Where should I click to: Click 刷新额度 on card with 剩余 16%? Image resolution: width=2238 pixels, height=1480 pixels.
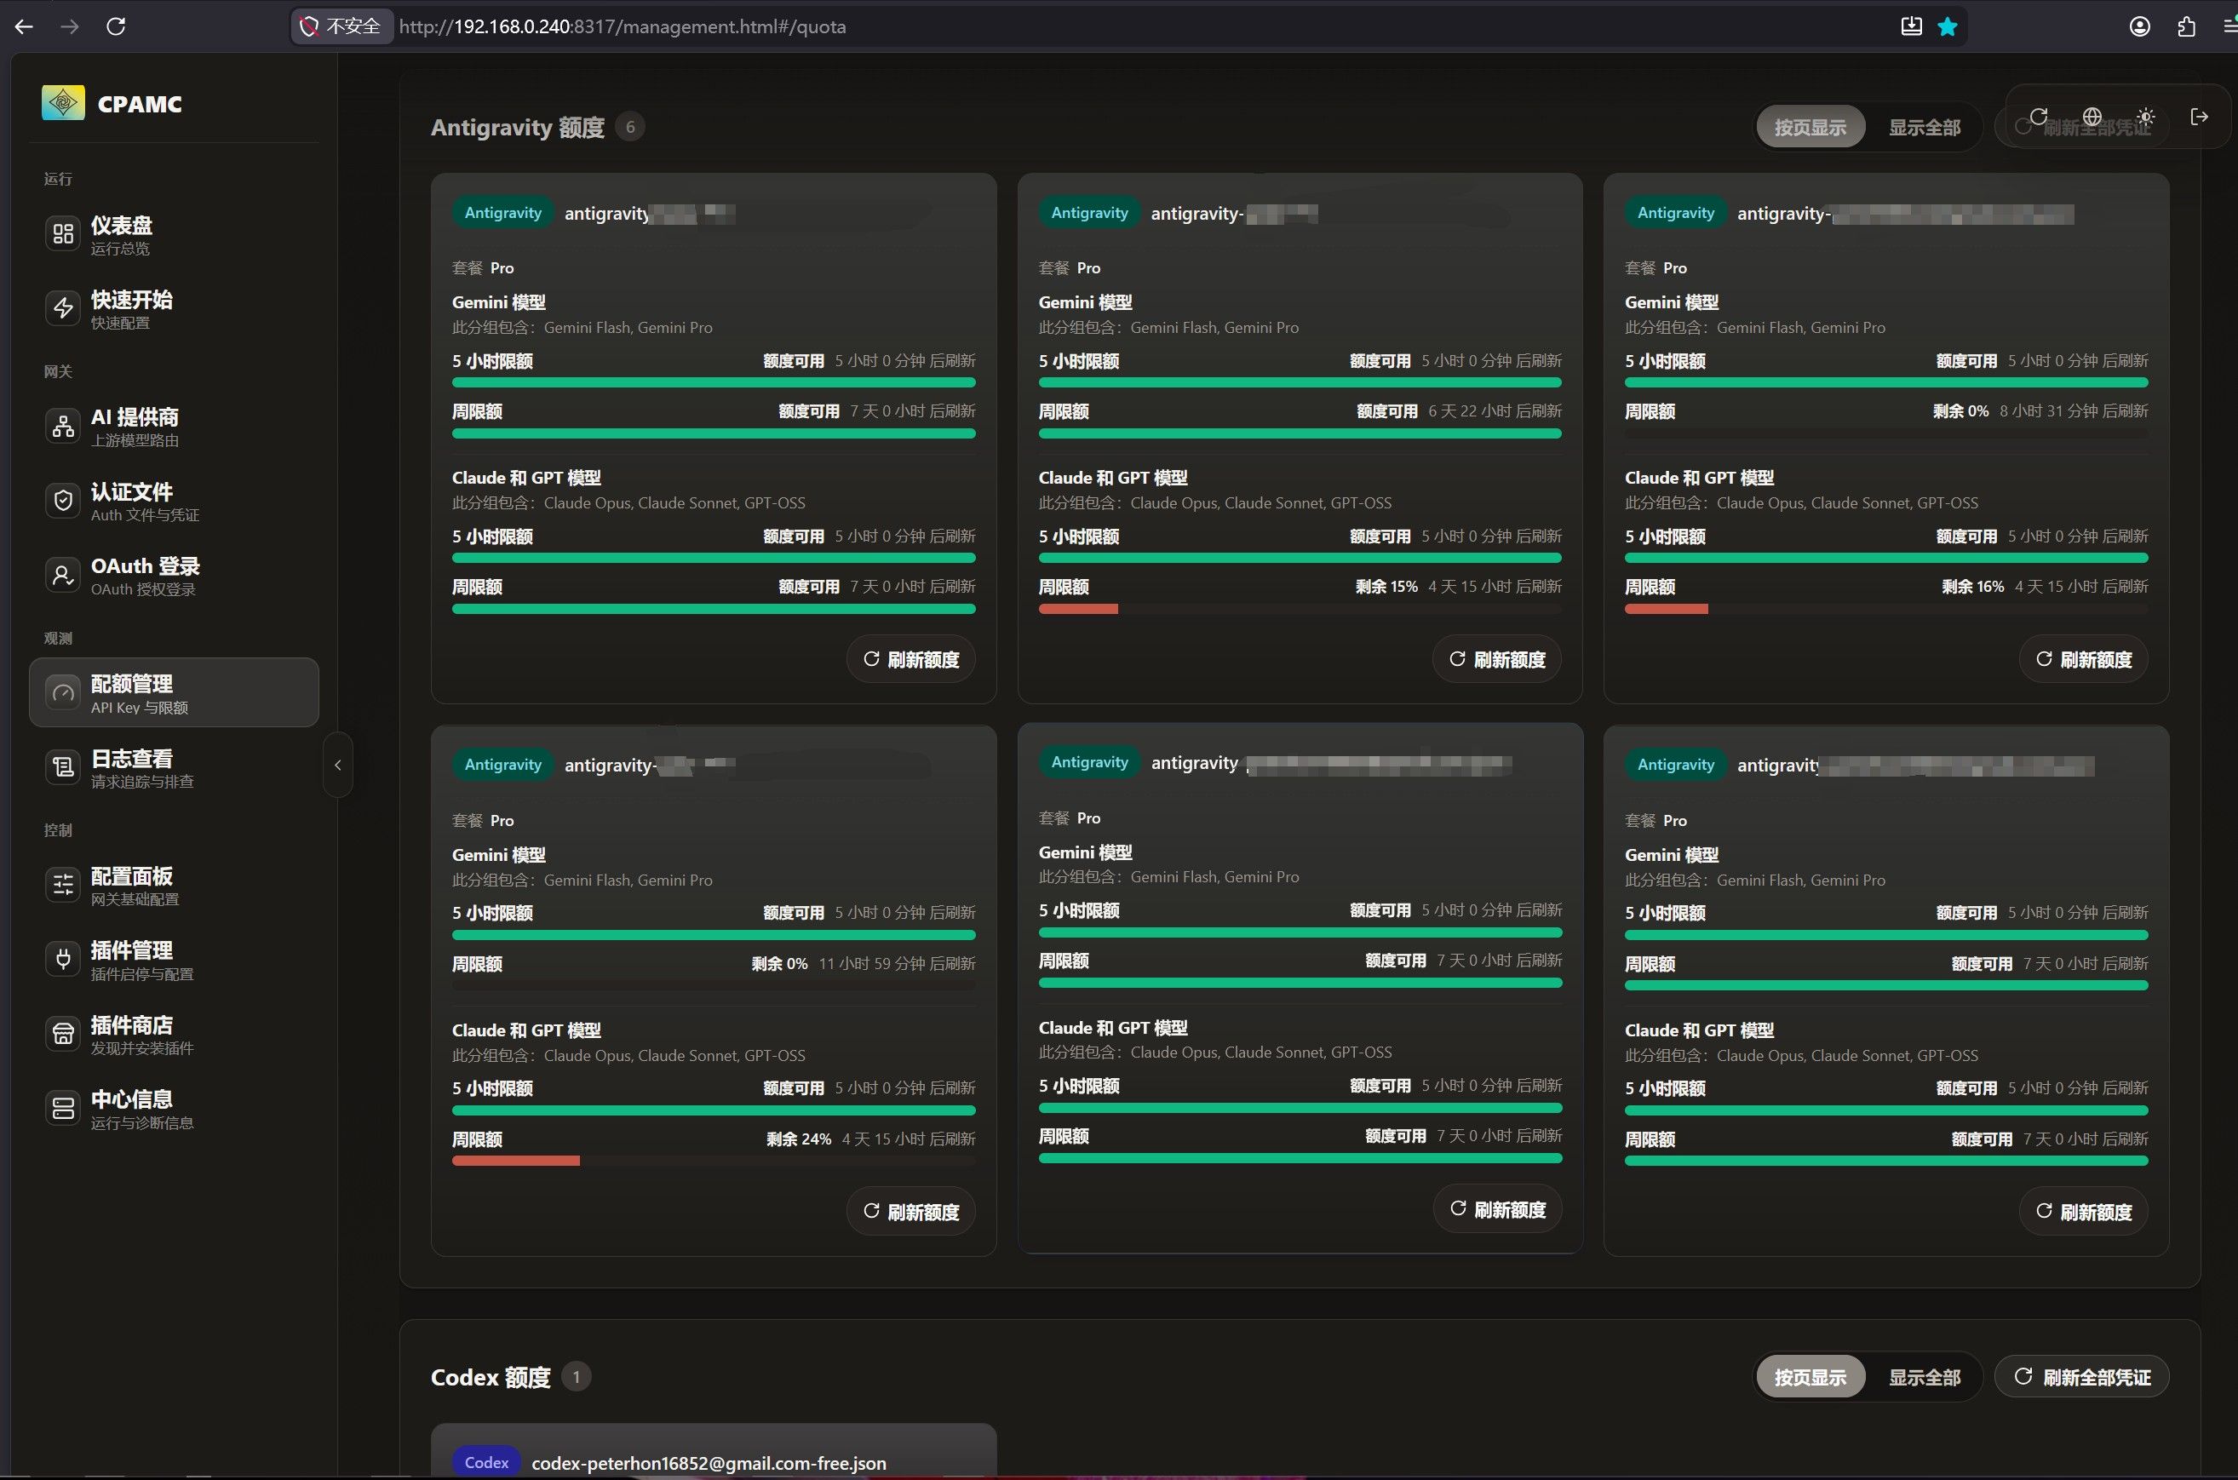coord(2083,659)
